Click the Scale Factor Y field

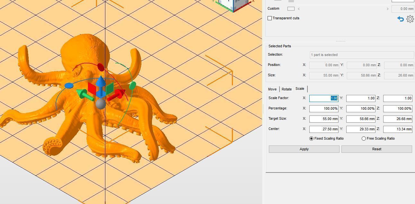pyautogui.click(x=361, y=98)
